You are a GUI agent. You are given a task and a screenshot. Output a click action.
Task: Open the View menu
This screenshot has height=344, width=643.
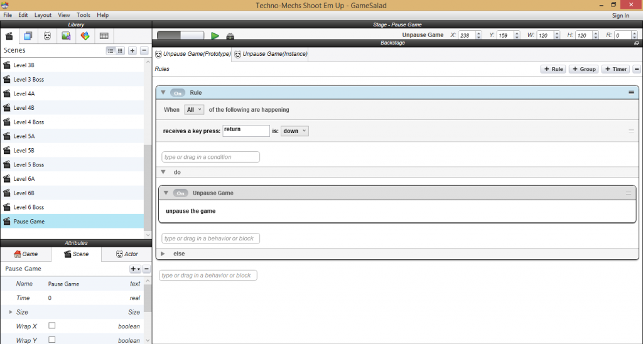(x=63, y=15)
